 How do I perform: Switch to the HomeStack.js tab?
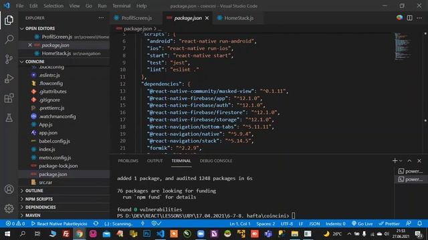239,18
